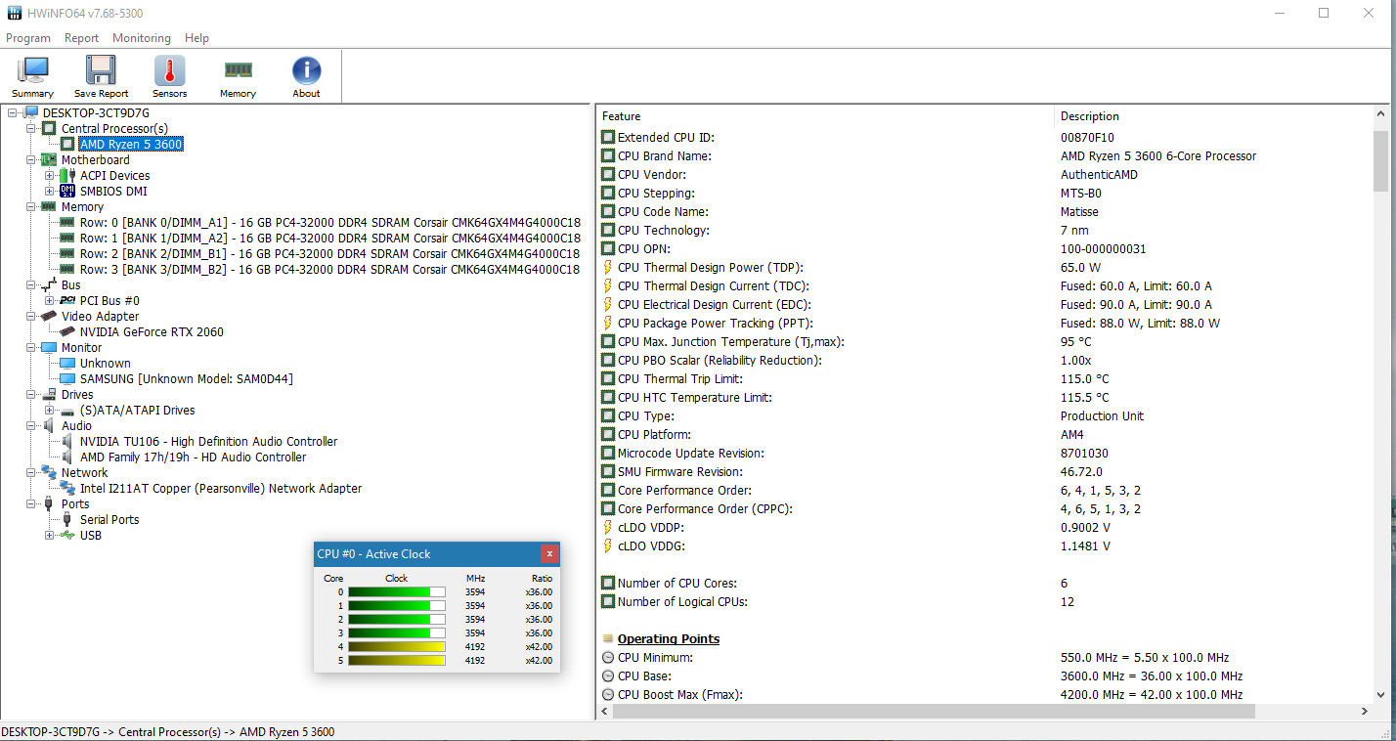Select the Intel I211AT Network Adapter entry

[x=220, y=489]
